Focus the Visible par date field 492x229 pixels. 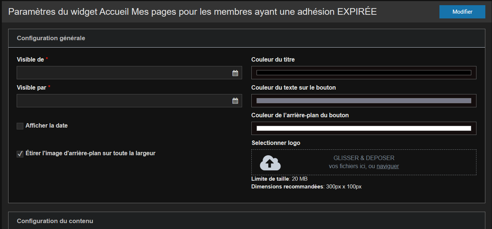[x=124, y=101]
